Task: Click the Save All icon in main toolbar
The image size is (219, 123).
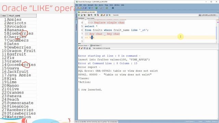Action: 85,8
